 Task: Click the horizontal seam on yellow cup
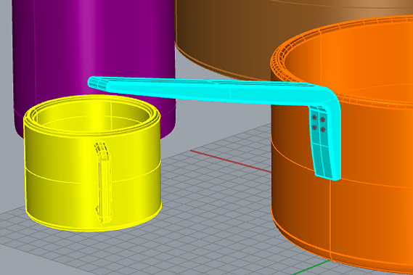click(92, 175)
